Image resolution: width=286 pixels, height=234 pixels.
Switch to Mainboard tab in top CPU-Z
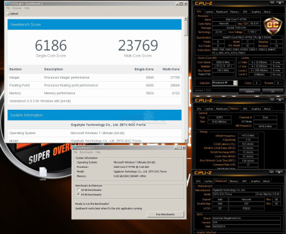222,12
